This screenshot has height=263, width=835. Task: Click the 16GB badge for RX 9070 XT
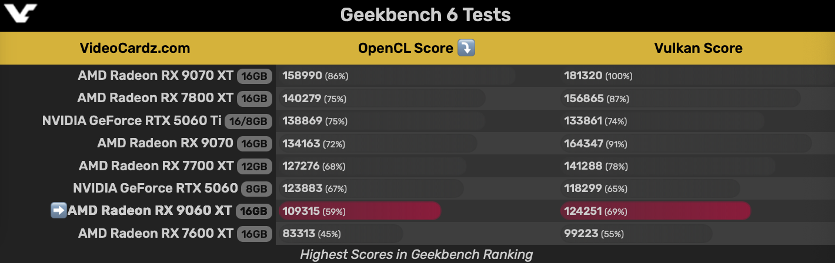tap(255, 76)
